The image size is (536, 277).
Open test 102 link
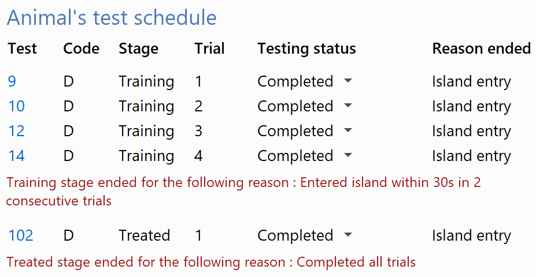click(20, 235)
